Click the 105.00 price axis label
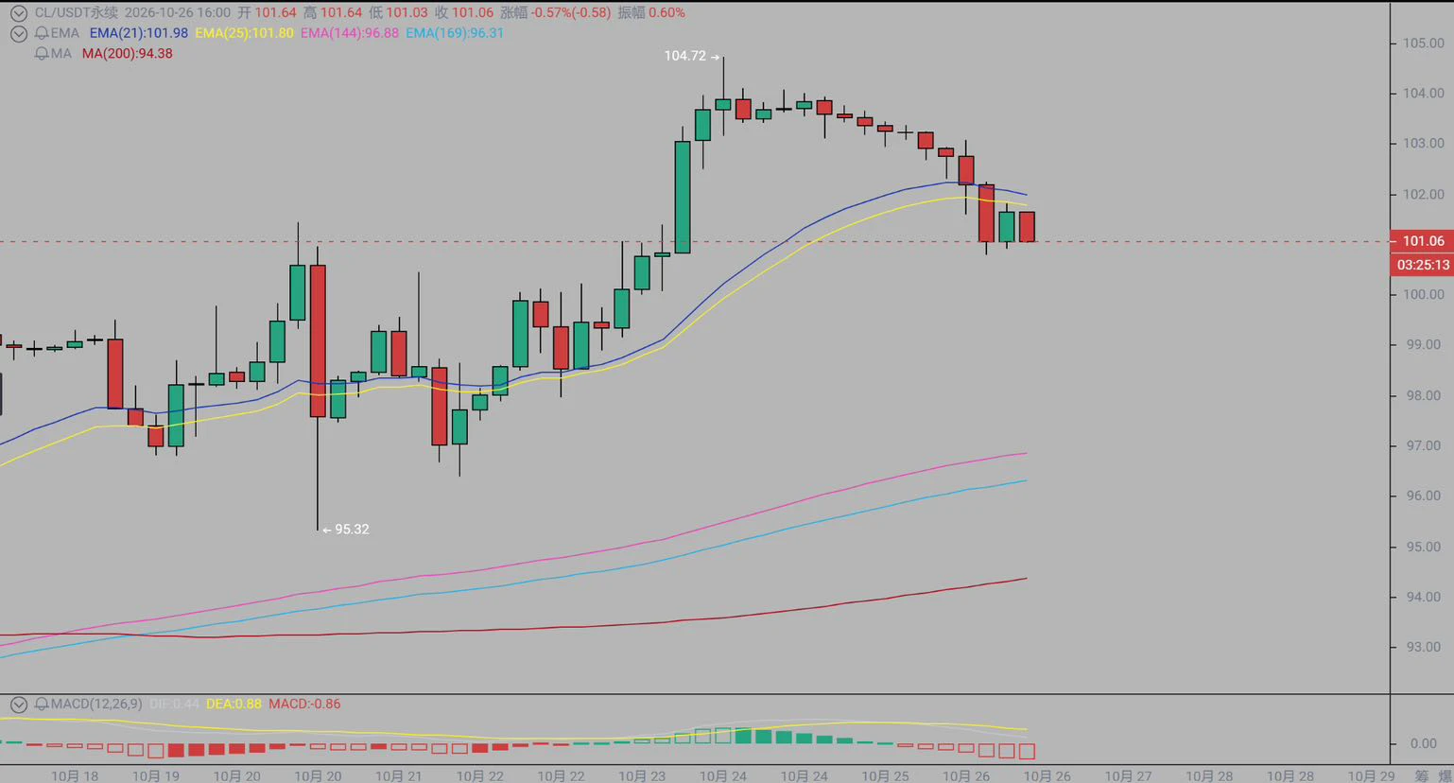Image resolution: width=1454 pixels, height=783 pixels. pyautogui.click(x=1423, y=43)
